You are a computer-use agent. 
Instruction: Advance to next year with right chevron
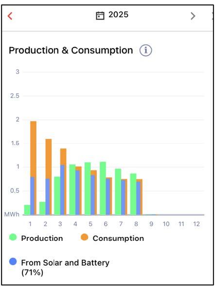[x=193, y=16]
